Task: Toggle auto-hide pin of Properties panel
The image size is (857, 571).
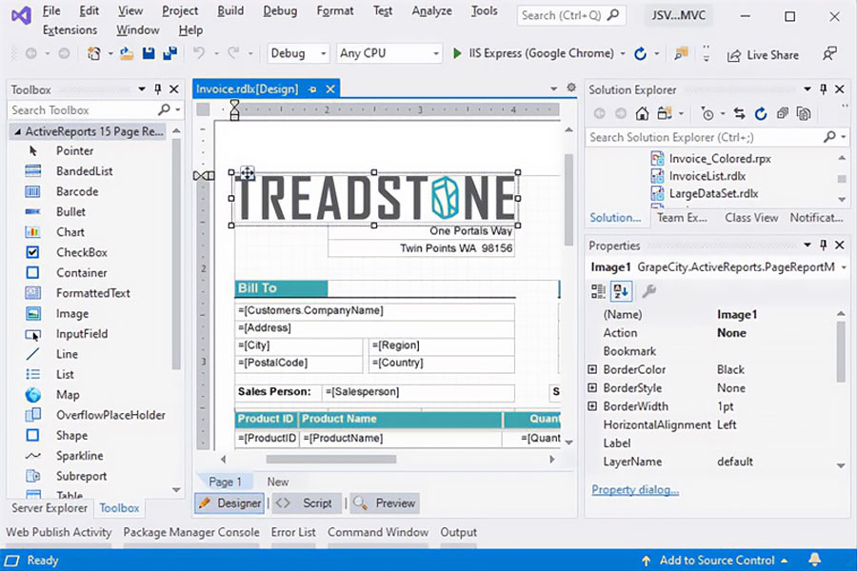Action: [823, 245]
